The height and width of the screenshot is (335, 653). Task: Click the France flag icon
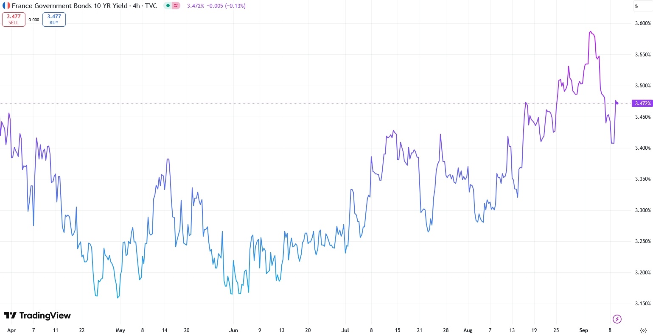tap(6, 6)
